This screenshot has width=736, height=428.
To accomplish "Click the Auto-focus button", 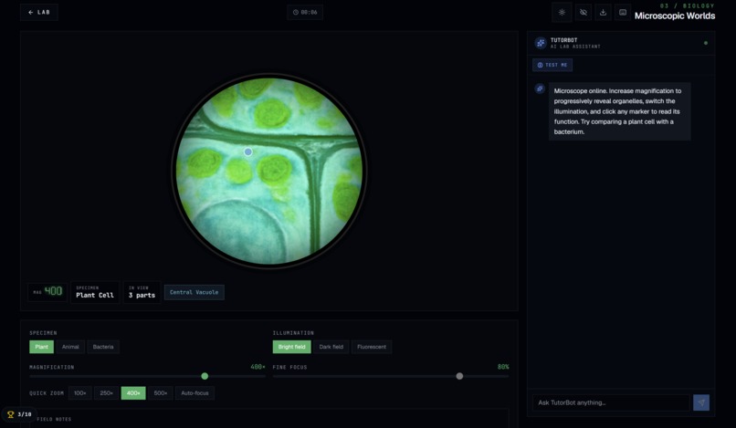I will [195, 392].
